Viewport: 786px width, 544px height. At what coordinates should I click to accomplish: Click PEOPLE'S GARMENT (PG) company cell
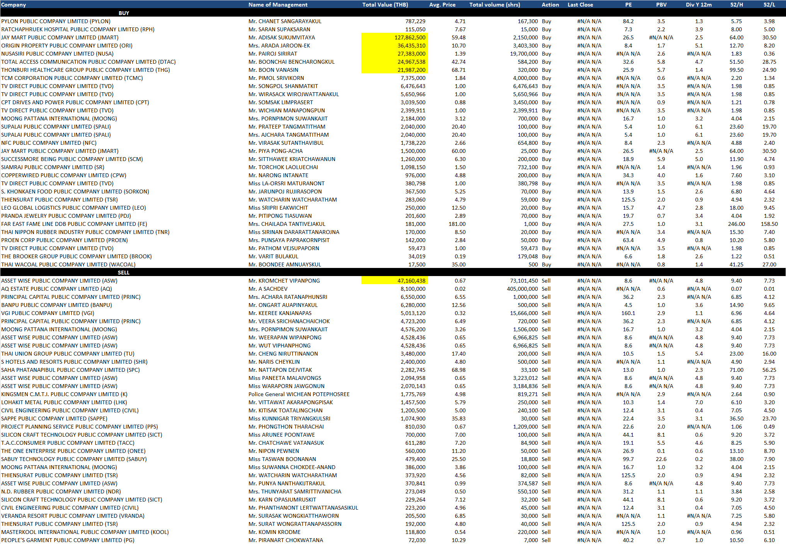coord(68,540)
